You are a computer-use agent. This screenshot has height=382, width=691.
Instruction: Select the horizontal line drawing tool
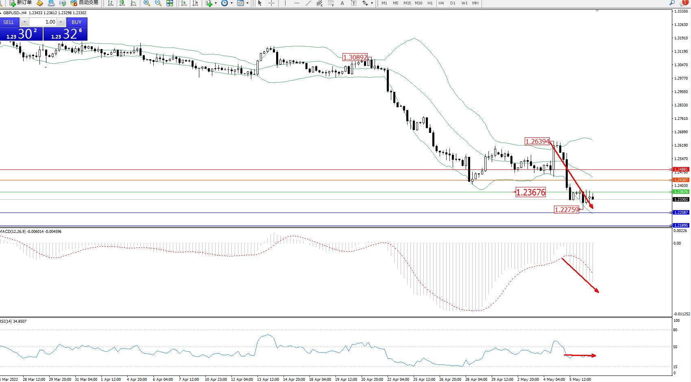coord(297,3)
